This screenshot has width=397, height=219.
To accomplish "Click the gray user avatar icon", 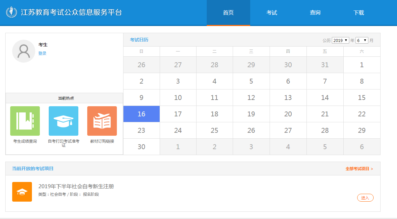I will pos(23,51).
